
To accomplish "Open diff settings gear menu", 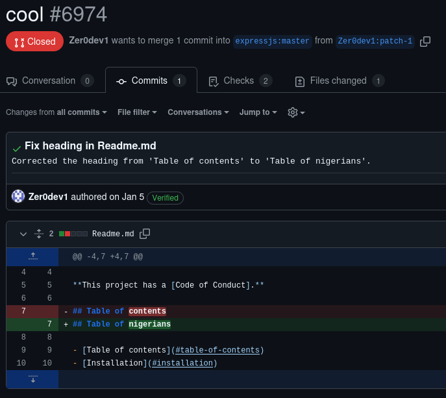I will click(296, 112).
